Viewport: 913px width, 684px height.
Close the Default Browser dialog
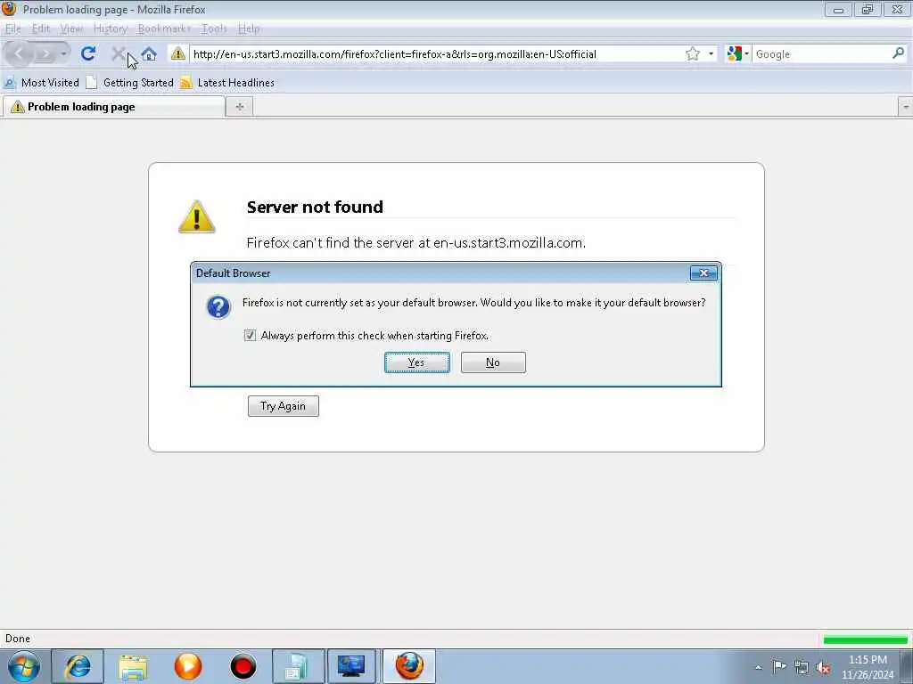click(703, 273)
